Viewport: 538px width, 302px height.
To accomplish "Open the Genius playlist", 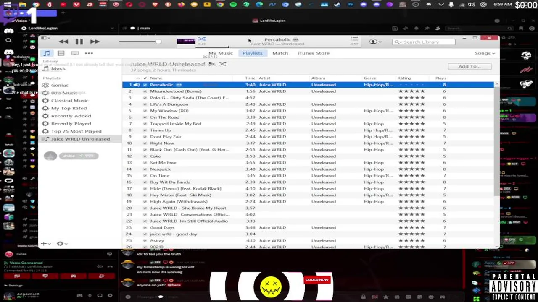I will (x=60, y=85).
